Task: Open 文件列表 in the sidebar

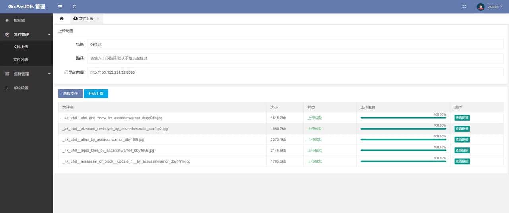Action: (x=21, y=60)
